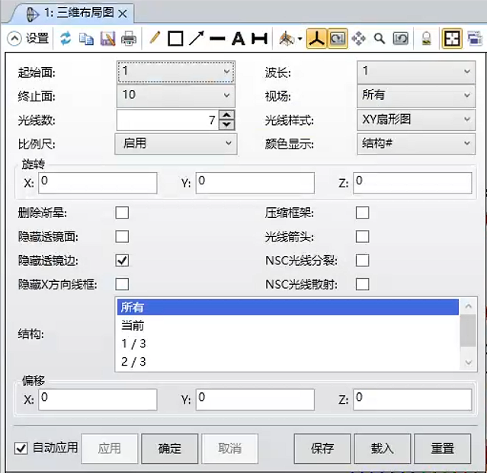Screen dimensions: 487x473
Task: Click the 确定 button
Action: point(170,449)
